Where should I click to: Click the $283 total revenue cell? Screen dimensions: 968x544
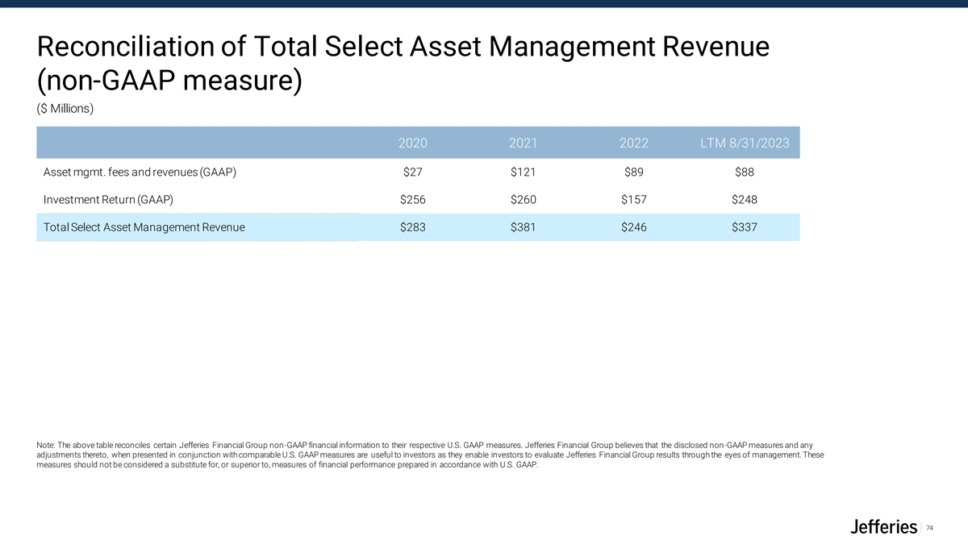pyautogui.click(x=413, y=227)
